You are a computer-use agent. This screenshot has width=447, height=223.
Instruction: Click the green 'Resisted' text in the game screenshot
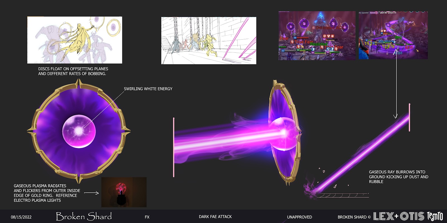318,44
